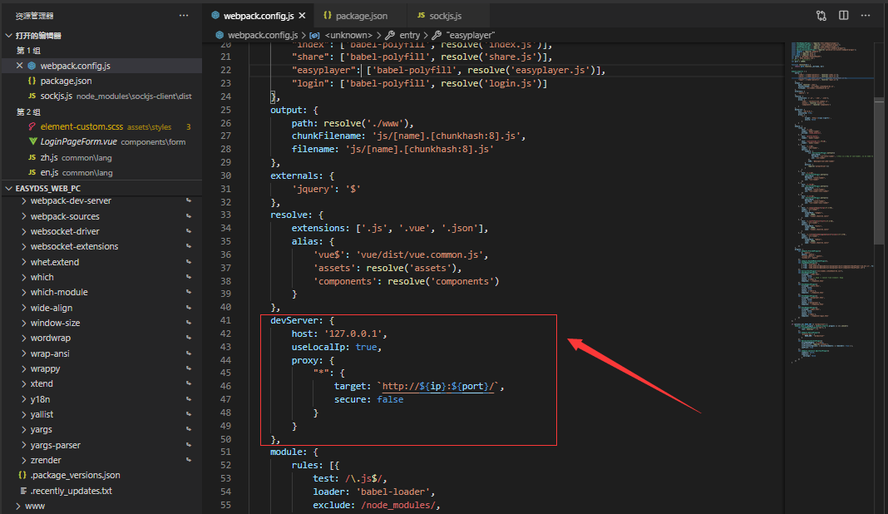The width and height of the screenshot is (888, 514).
Task: Click the <unknown> breadcrumb segment
Action: coord(348,35)
